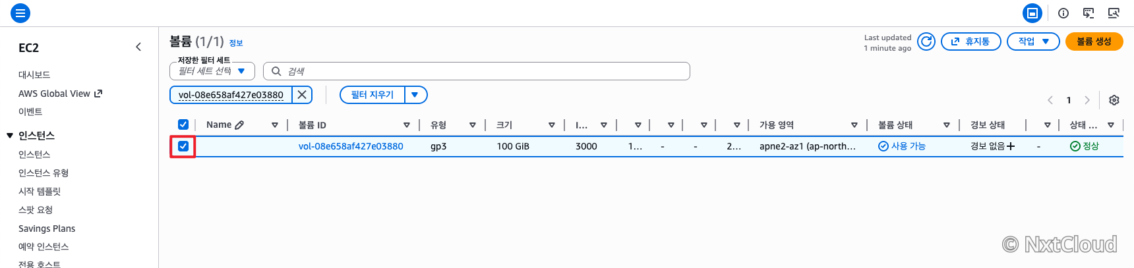
Task: Toggle the select-all header checkbox
Action: pyautogui.click(x=183, y=124)
